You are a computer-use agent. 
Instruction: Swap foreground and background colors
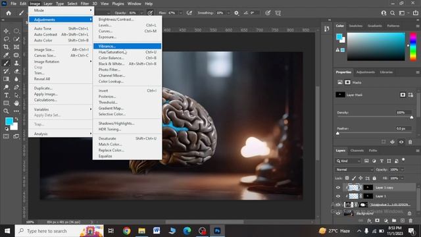tap(16, 118)
